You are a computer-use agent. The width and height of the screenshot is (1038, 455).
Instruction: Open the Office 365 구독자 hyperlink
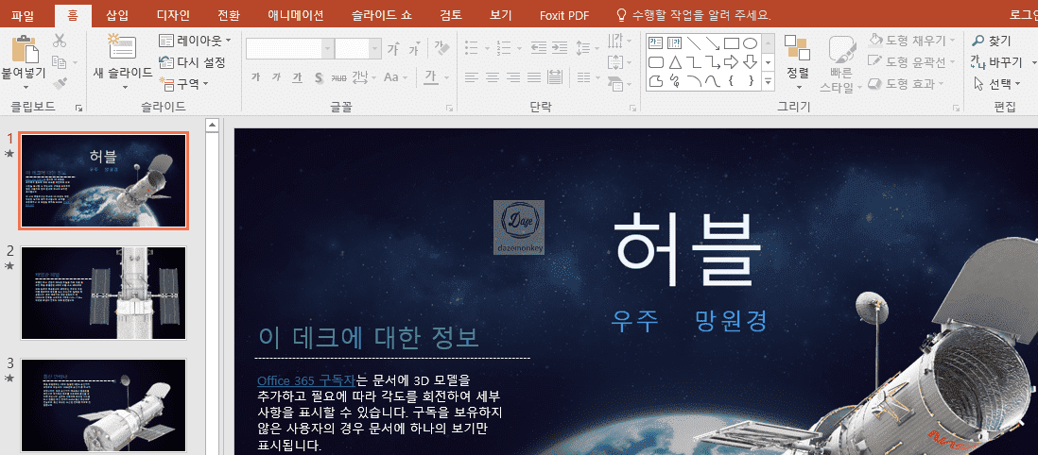point(306,380)
